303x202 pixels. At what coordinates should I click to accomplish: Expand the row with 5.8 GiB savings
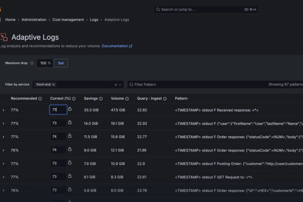(x=4, y=190)
